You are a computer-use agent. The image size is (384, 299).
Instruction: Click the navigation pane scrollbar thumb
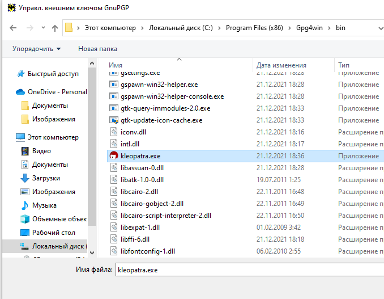tap(92, 146)
